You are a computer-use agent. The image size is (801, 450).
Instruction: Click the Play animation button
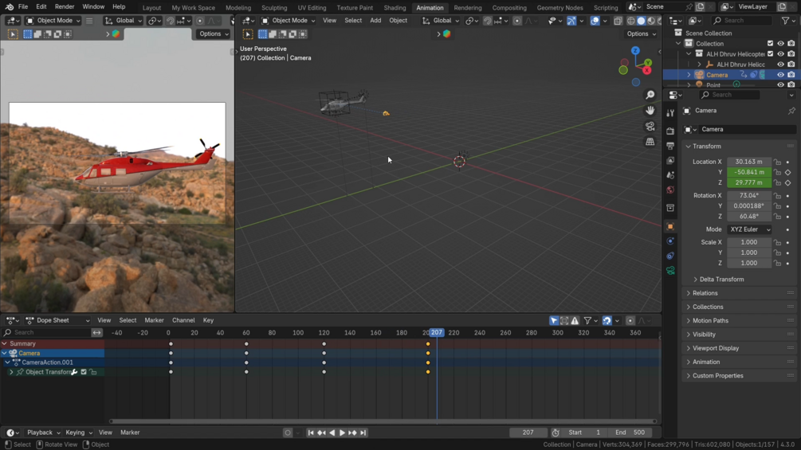pos(342,432)
